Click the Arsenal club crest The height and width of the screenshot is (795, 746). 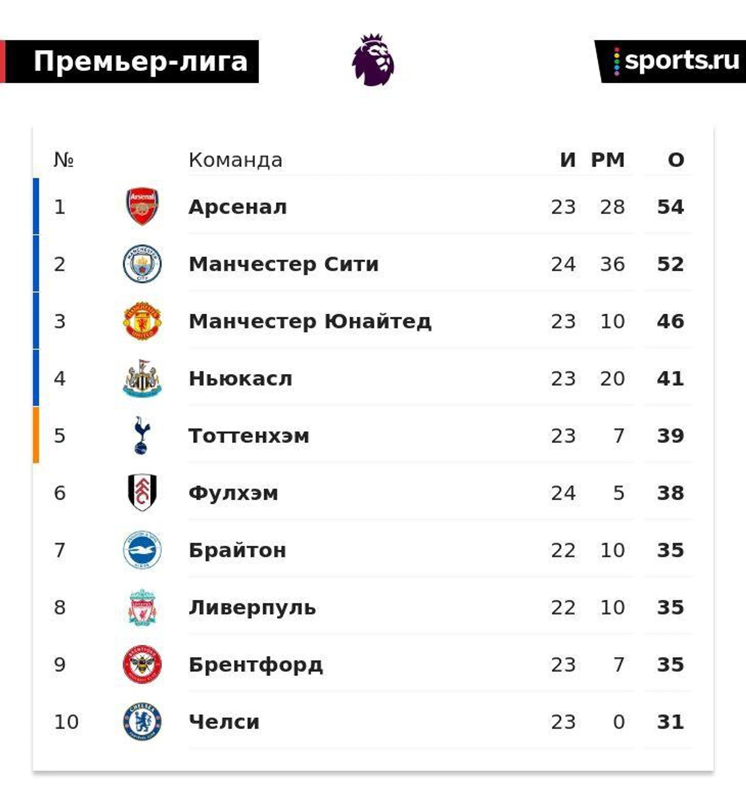(143, 206)
